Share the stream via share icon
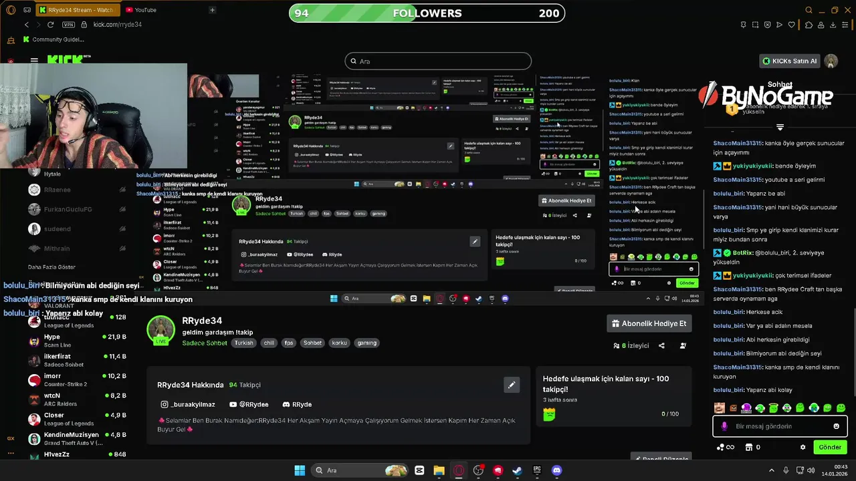This screenshot has width=856, height=481. 661,345
